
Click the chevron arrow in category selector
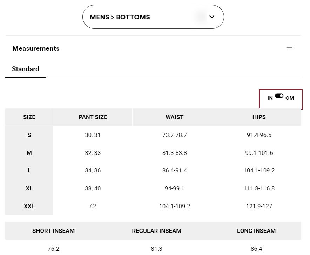[x=212, y=17]
